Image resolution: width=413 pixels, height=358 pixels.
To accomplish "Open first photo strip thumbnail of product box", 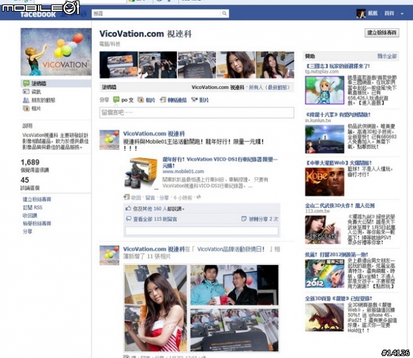I will click(x=119, y=65).
